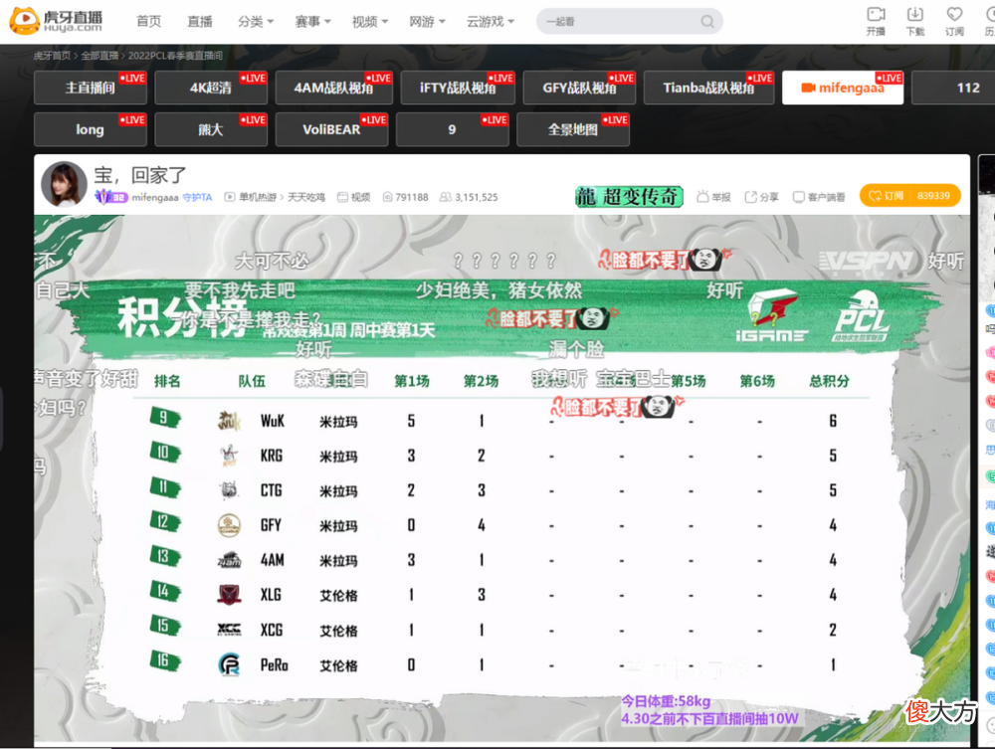The height and width of the screenshot is (749, 995).
Task: Open the 虎牙首页 breadcrumb link
Action: pyautogui.click(x=52, y=55)
